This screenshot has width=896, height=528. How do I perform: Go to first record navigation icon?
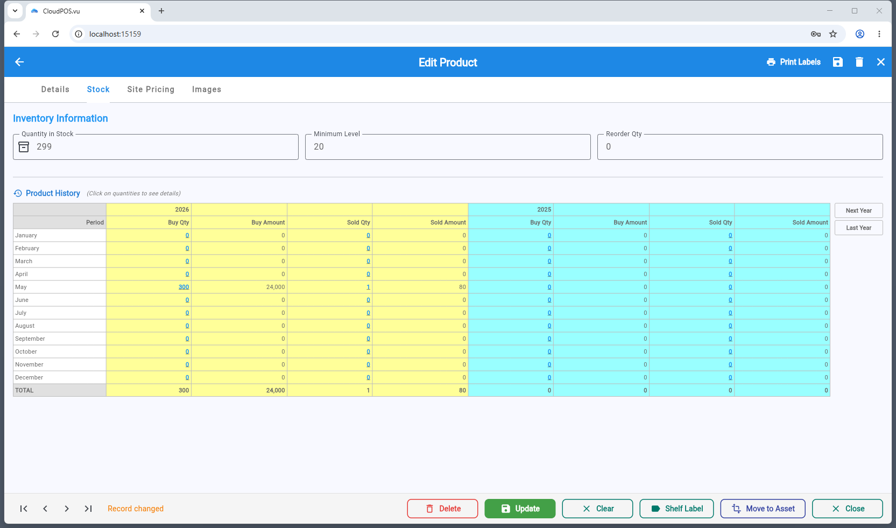tap(24, 509)
